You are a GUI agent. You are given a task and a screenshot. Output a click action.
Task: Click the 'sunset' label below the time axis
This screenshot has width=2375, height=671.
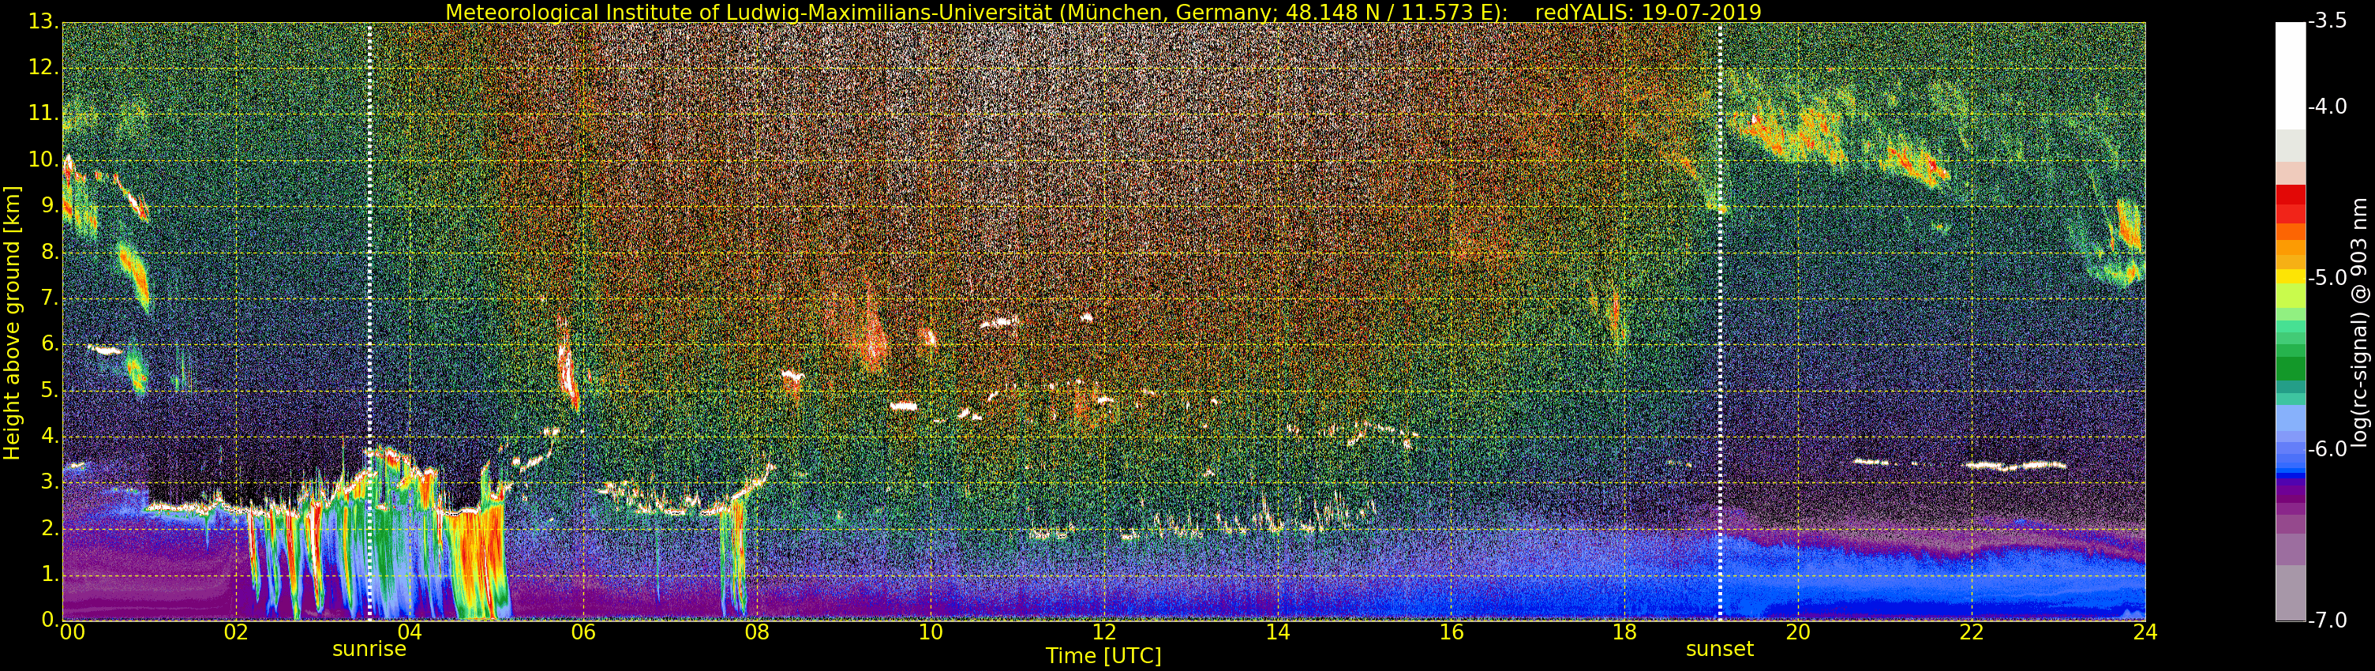[x=1719, y=649]
